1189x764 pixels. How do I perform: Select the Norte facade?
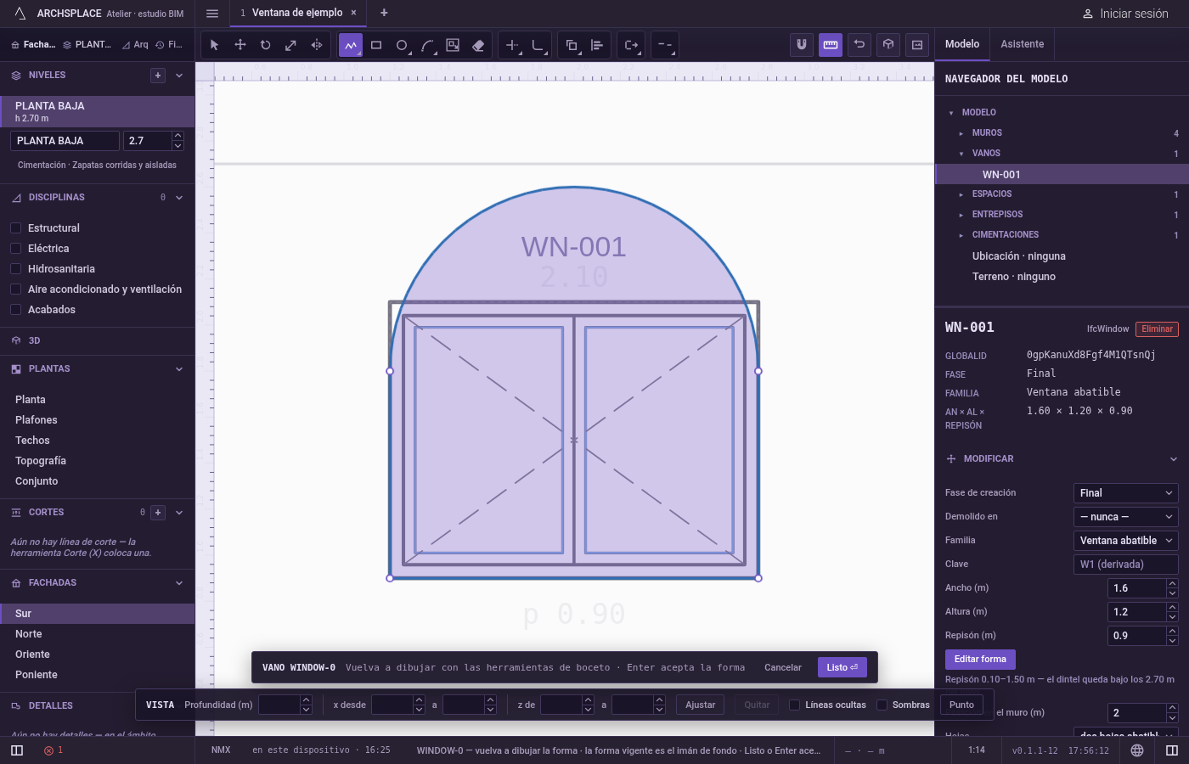click(29, 634)
